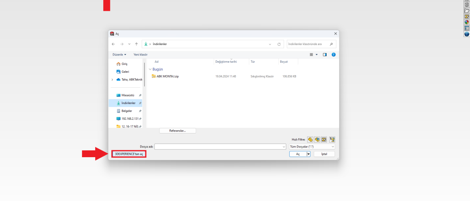The width and height of the screenshot is (470, 201).
Task: Sort by Değiştirme tarihi column header
Action: coord(226,62)
